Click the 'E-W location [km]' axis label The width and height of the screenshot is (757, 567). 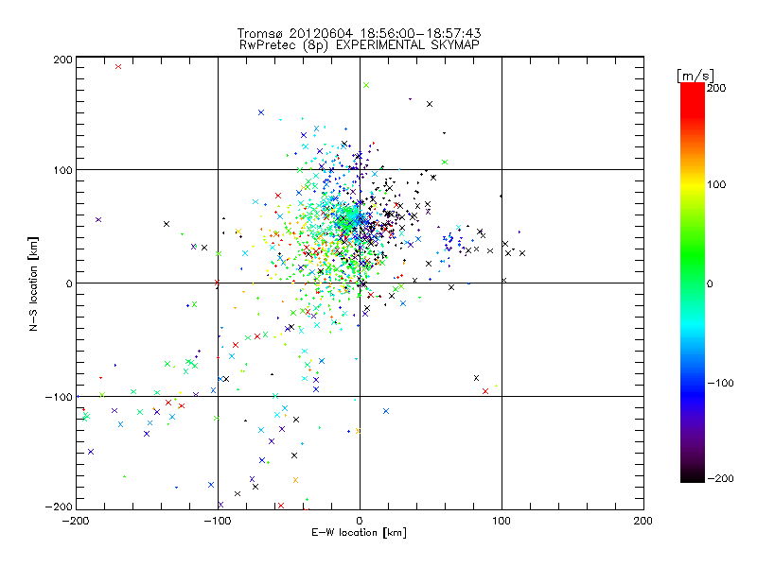360,532
